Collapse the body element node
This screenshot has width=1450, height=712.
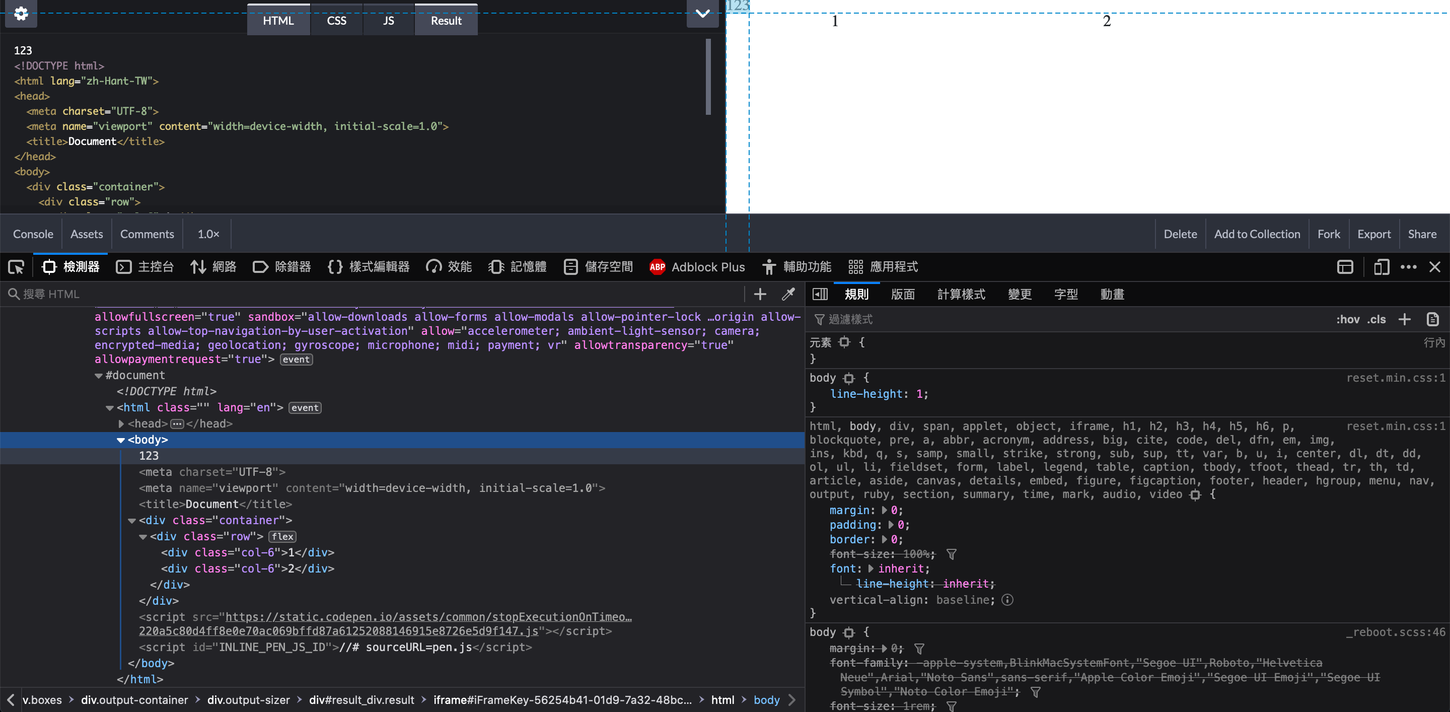(x=120, y=440)
